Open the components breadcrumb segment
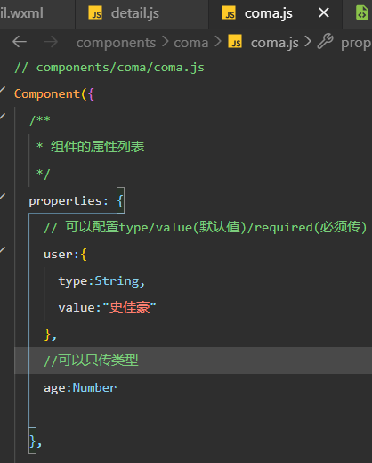 pos(116,43)
